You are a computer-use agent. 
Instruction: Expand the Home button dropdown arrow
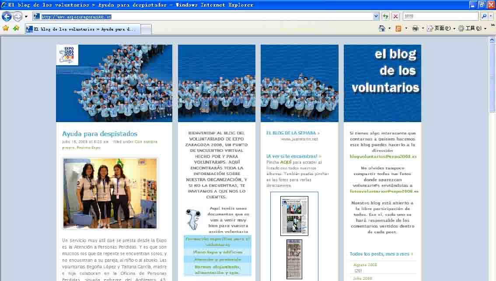point(389,28)
